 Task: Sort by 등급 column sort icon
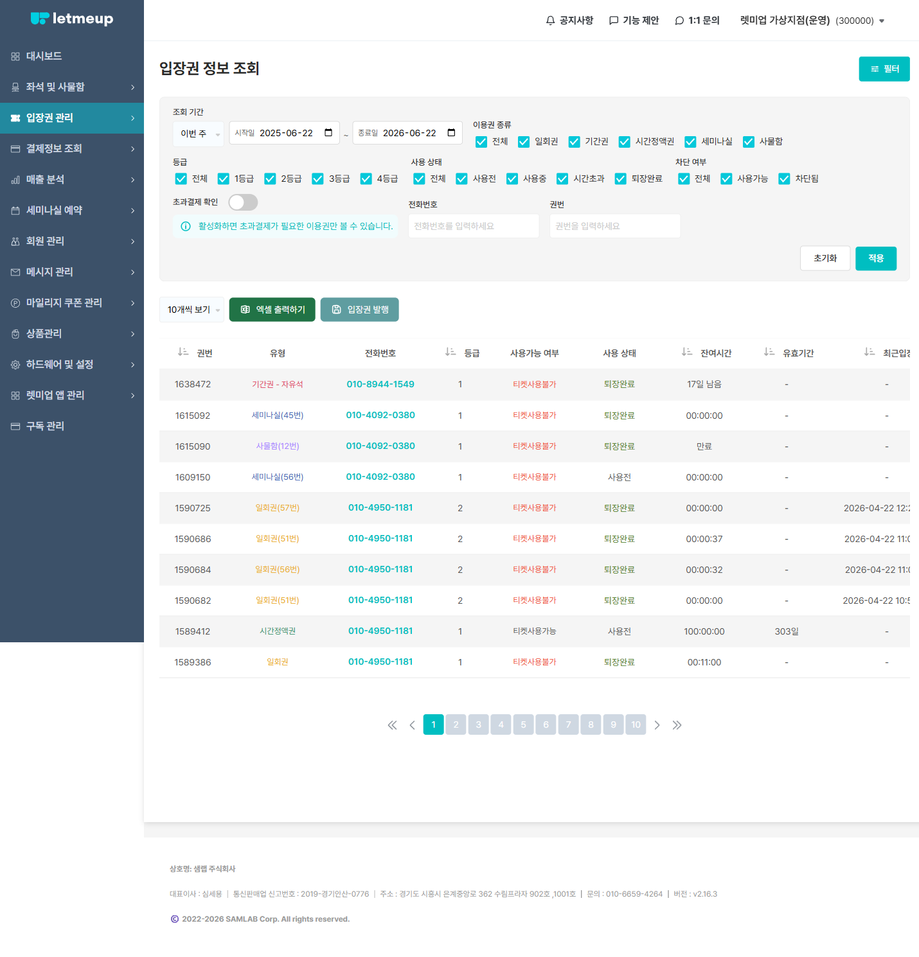(x=451, y=352)
